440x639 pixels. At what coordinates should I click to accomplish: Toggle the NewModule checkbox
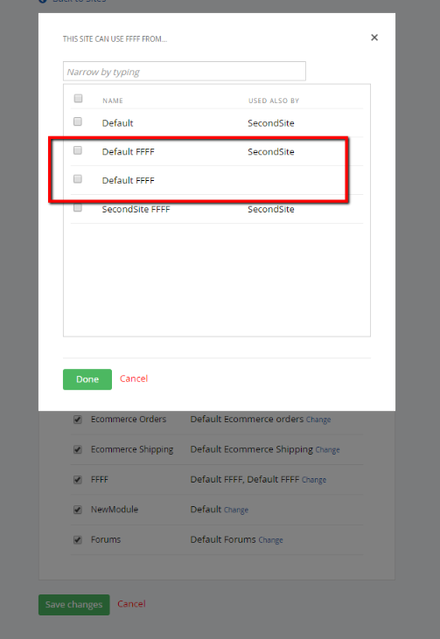[x=78, y=510]
